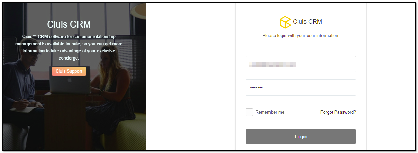Click the Apple logo on the laptop

70,81
